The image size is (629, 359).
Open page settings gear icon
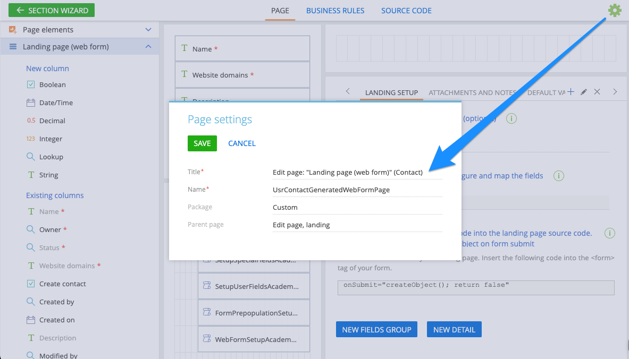(614, 11)
